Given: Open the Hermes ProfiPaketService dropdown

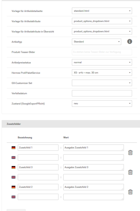Looking at the screenshot, I should tap(102, 73).
